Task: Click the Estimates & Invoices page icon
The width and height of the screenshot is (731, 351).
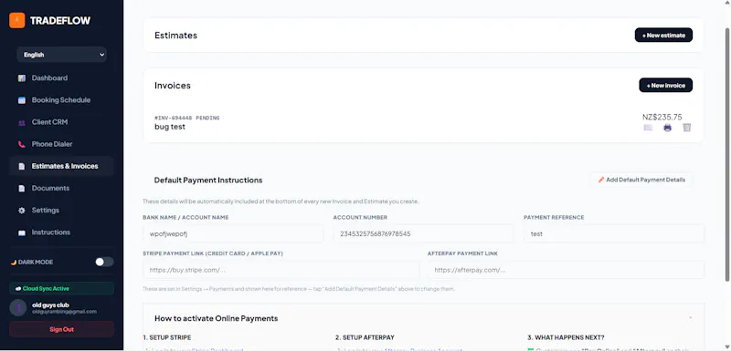Action: pos(21,167)
